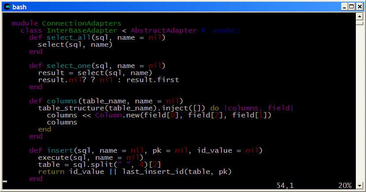Click the olive 'end' closing the do block
The height and width of the screenshot is (192, 366).
pyautogui.click(x=45, y=129)
